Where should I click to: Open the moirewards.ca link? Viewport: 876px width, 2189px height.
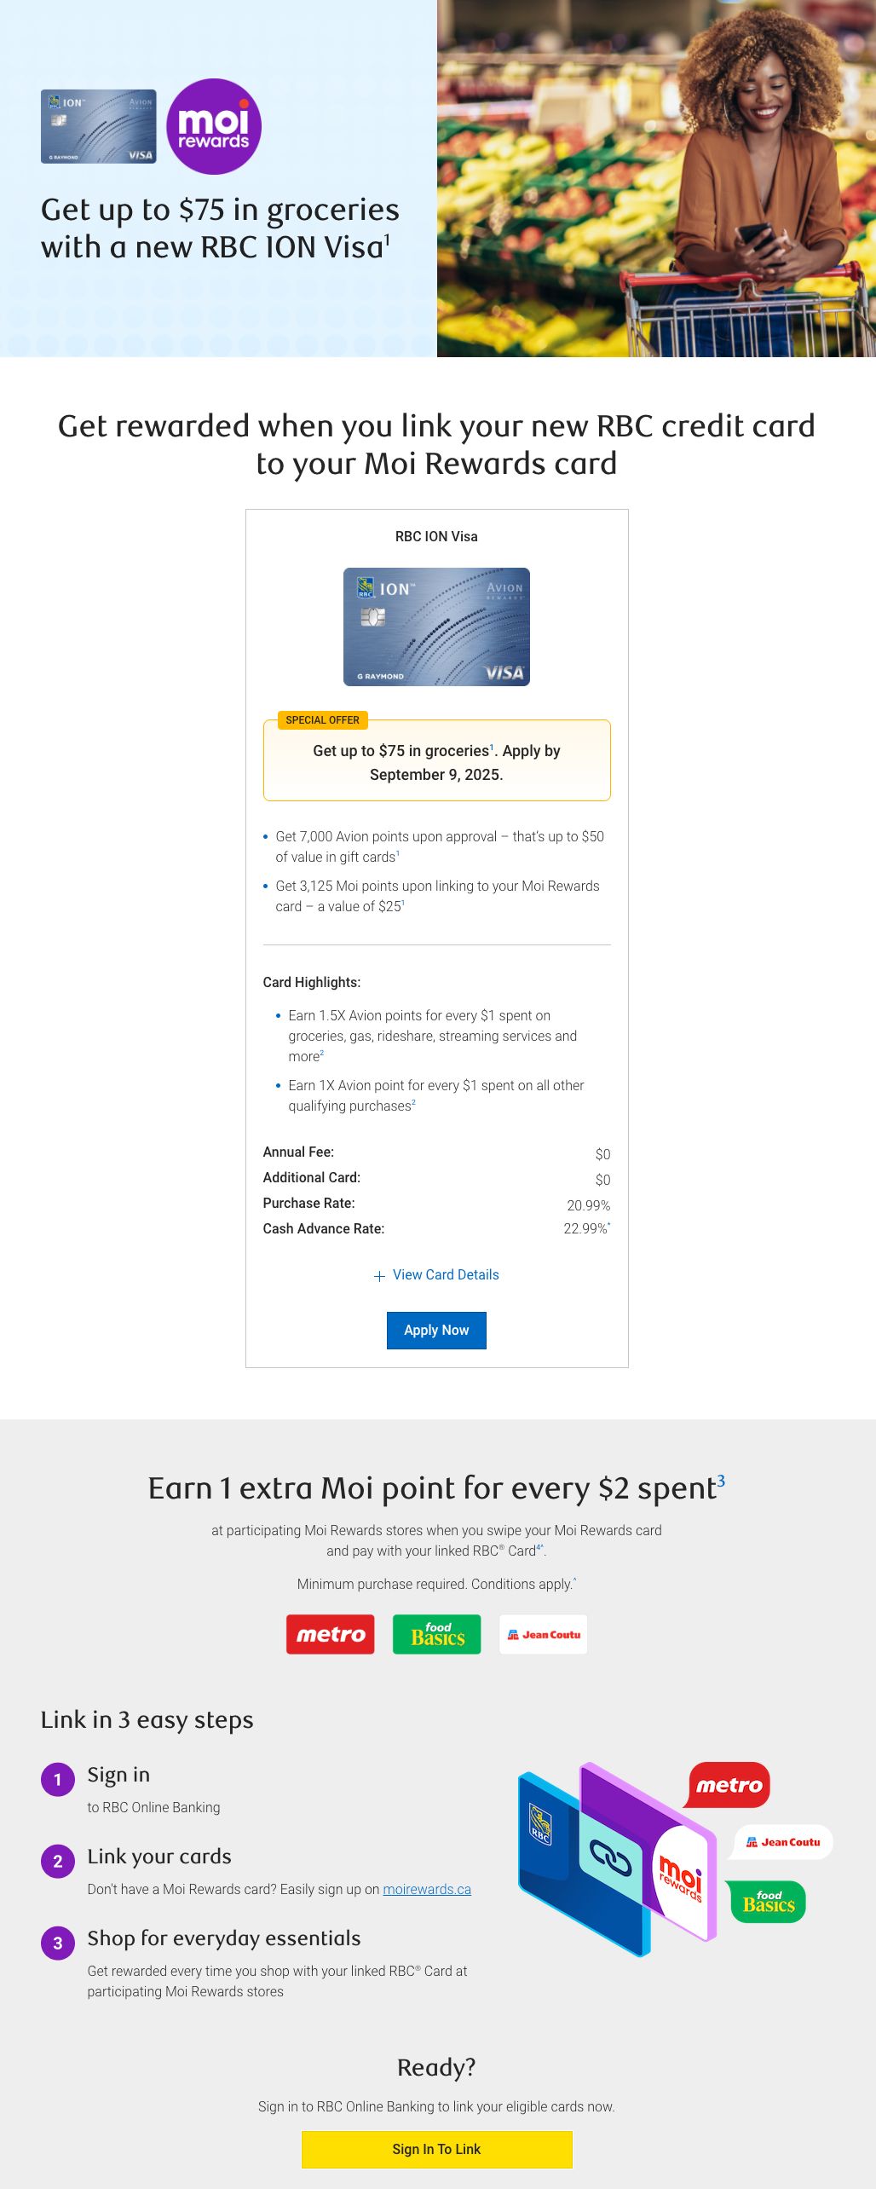pos(427,1889)
